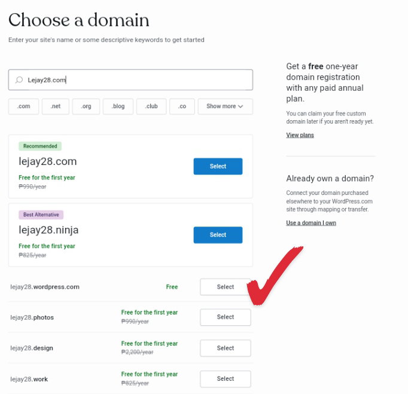408x394 pixels.
Task: Filter by .blog extension
Action: pyautogui.click(x=118, y=106)
